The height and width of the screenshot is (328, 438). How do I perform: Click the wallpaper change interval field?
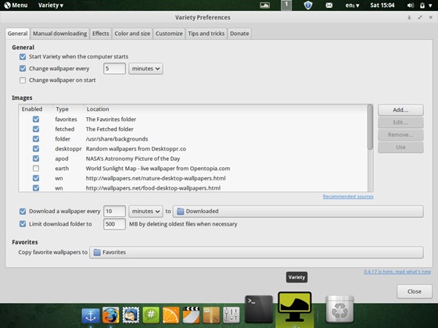coord(114,69)
